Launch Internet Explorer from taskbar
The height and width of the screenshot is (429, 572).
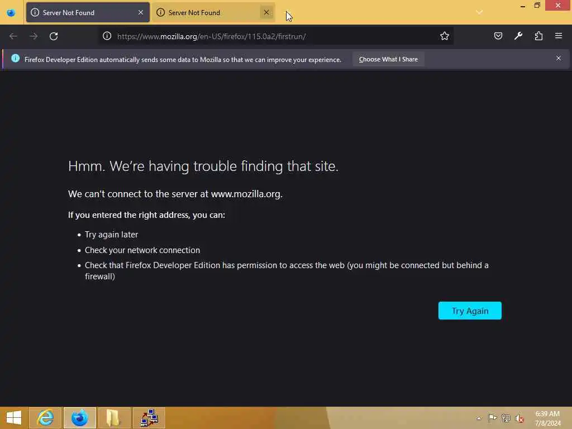[x=45, y=418]
